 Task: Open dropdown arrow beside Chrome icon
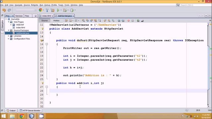coord(43,10)
